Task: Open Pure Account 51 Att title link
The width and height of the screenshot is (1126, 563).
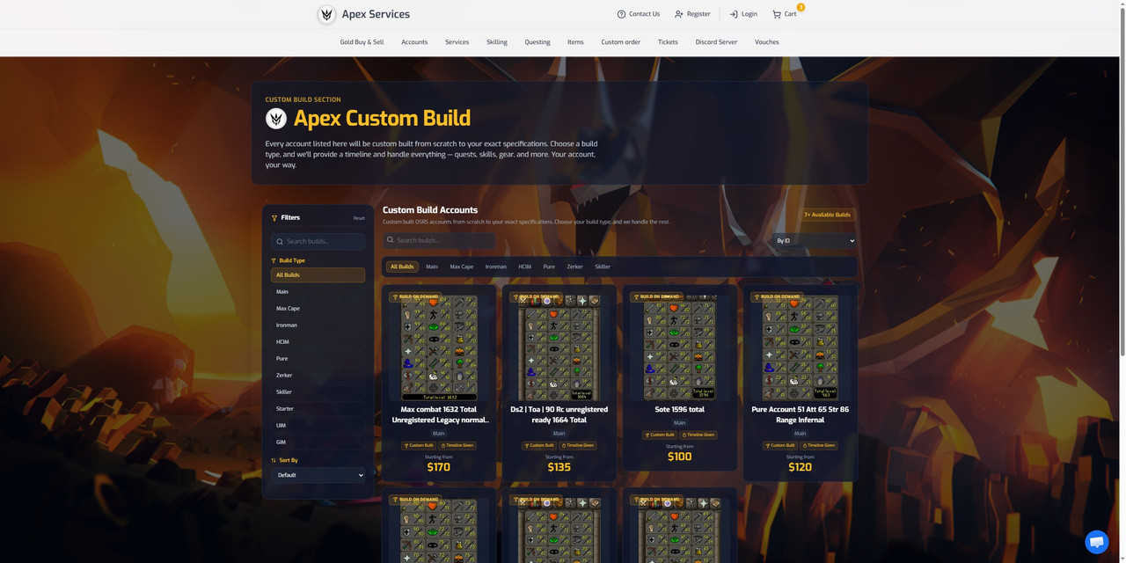Action: [x=800, y=415]
